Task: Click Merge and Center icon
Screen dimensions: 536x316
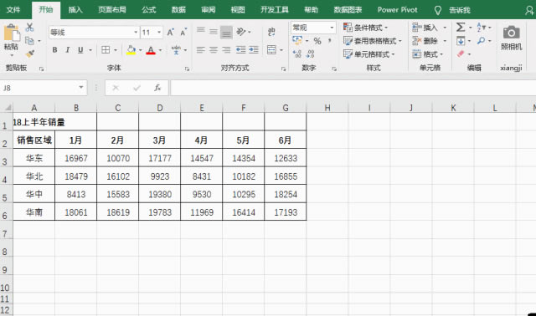Action: click(271, 50)
